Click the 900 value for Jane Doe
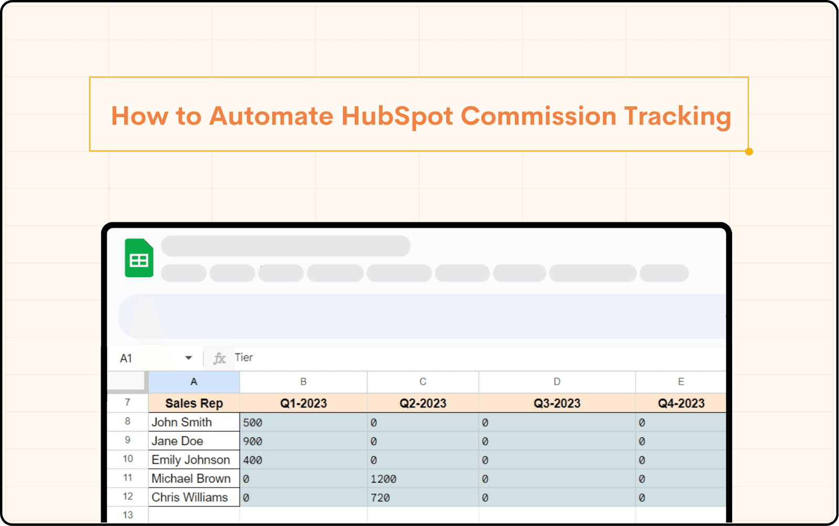 [x=304, y=441]
